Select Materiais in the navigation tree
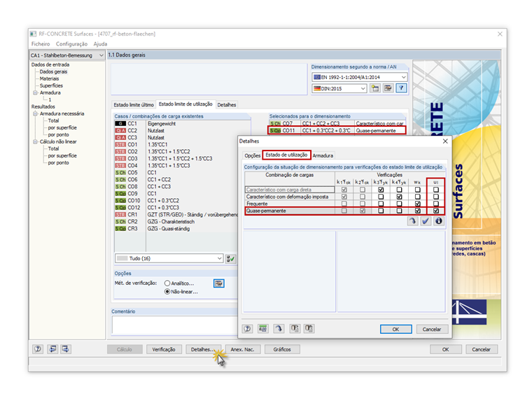This screenshot has width=532, height=399. pos(49,78)
